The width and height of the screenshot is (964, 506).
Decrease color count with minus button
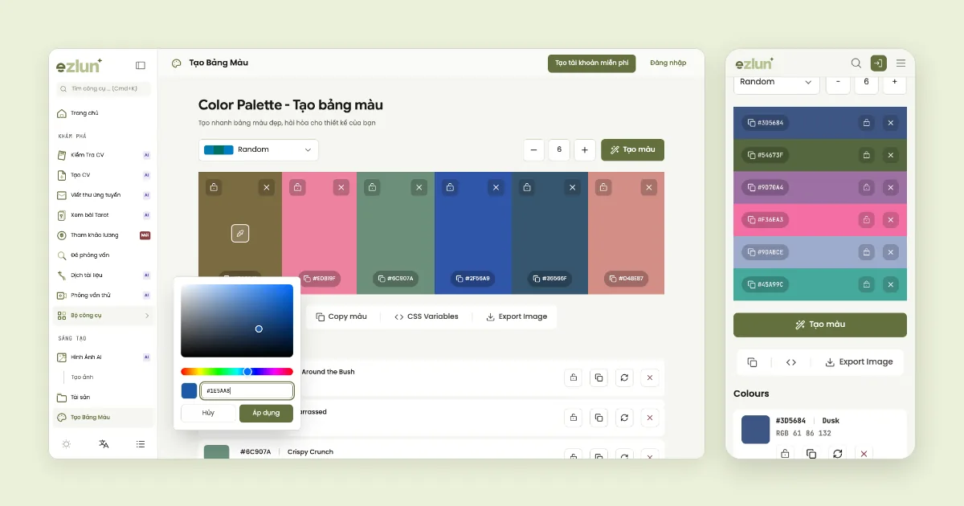pos(534,149)
